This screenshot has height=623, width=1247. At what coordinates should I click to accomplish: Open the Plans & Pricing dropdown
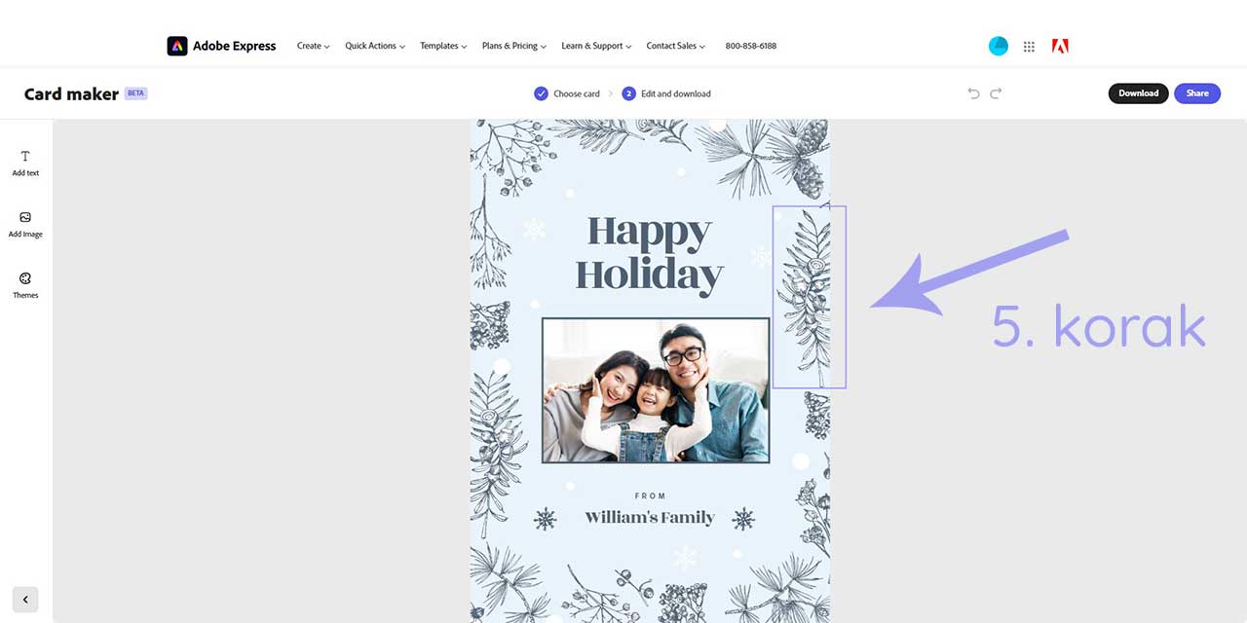point(512,45)
